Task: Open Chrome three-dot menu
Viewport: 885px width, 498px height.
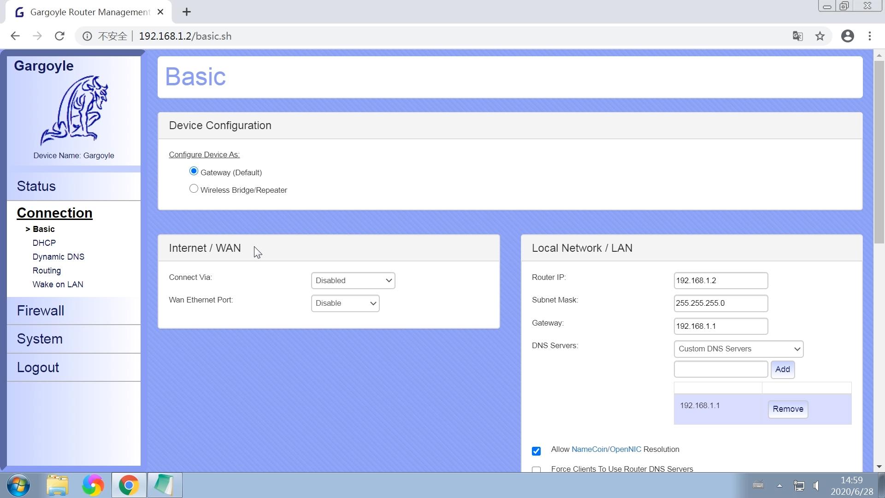Action: click(x=870, y=36)
